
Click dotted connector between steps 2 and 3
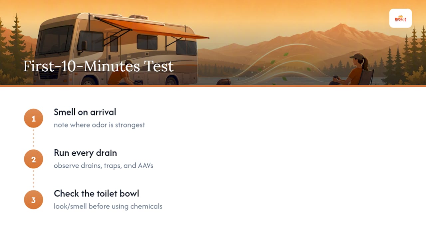tap(34, 180)
